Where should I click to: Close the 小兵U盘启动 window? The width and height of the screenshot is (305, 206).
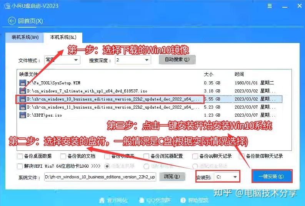pyautogui.click(x=300, y=6)
